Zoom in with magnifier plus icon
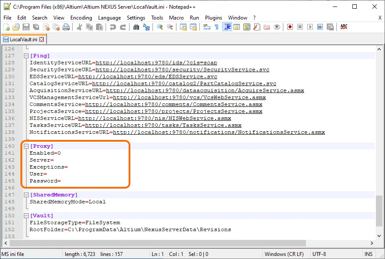The image size is (385, 259). pos(159,27)
